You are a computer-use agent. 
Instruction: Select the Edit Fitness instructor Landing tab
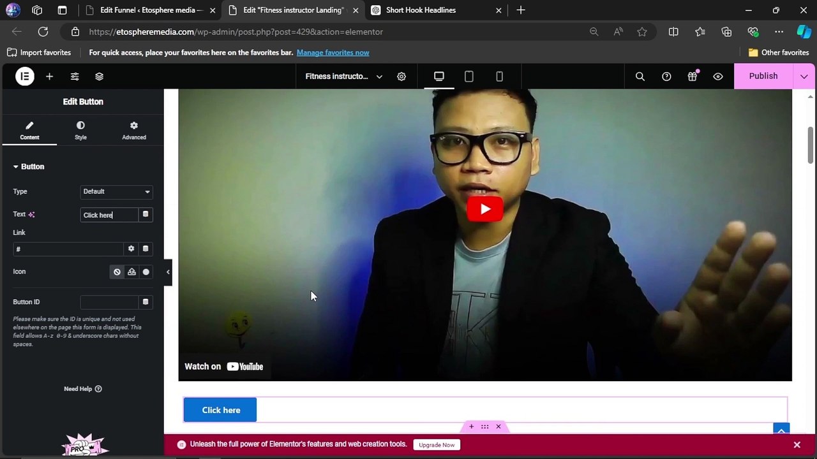[293, 10]
